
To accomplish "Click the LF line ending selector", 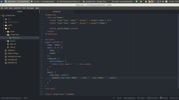I will point(114,98).
